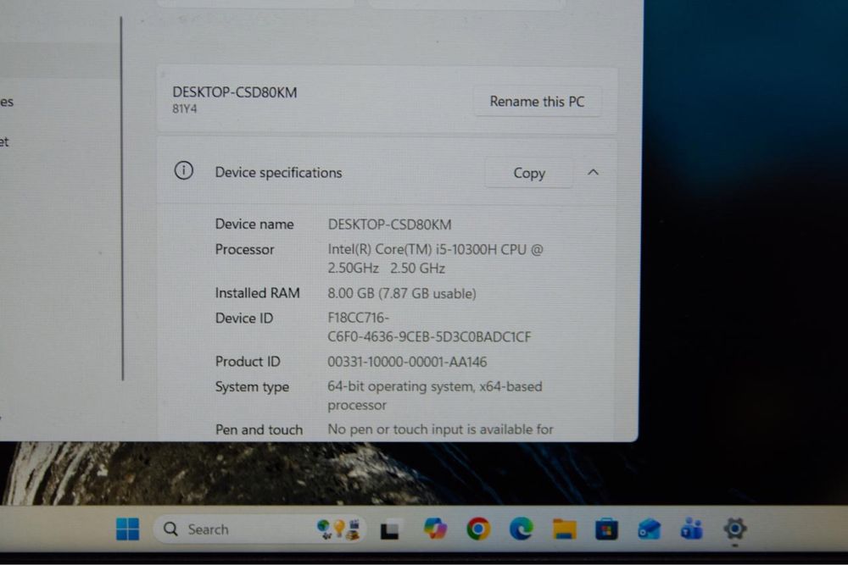Open Microsoft Store from taskbar
848x565 pixels.
[606, 529]
